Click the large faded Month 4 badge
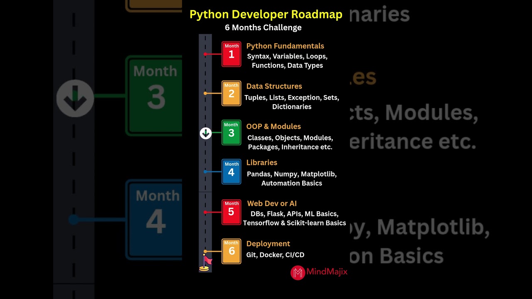Image resolution: width=532 pixels, height=299 pixels. [x=154, y=219]
